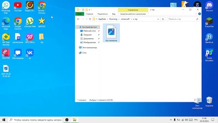Navigate to AppData in breadcrumb
The width and height of the screenshot is (218, 123).
(102, 19)
